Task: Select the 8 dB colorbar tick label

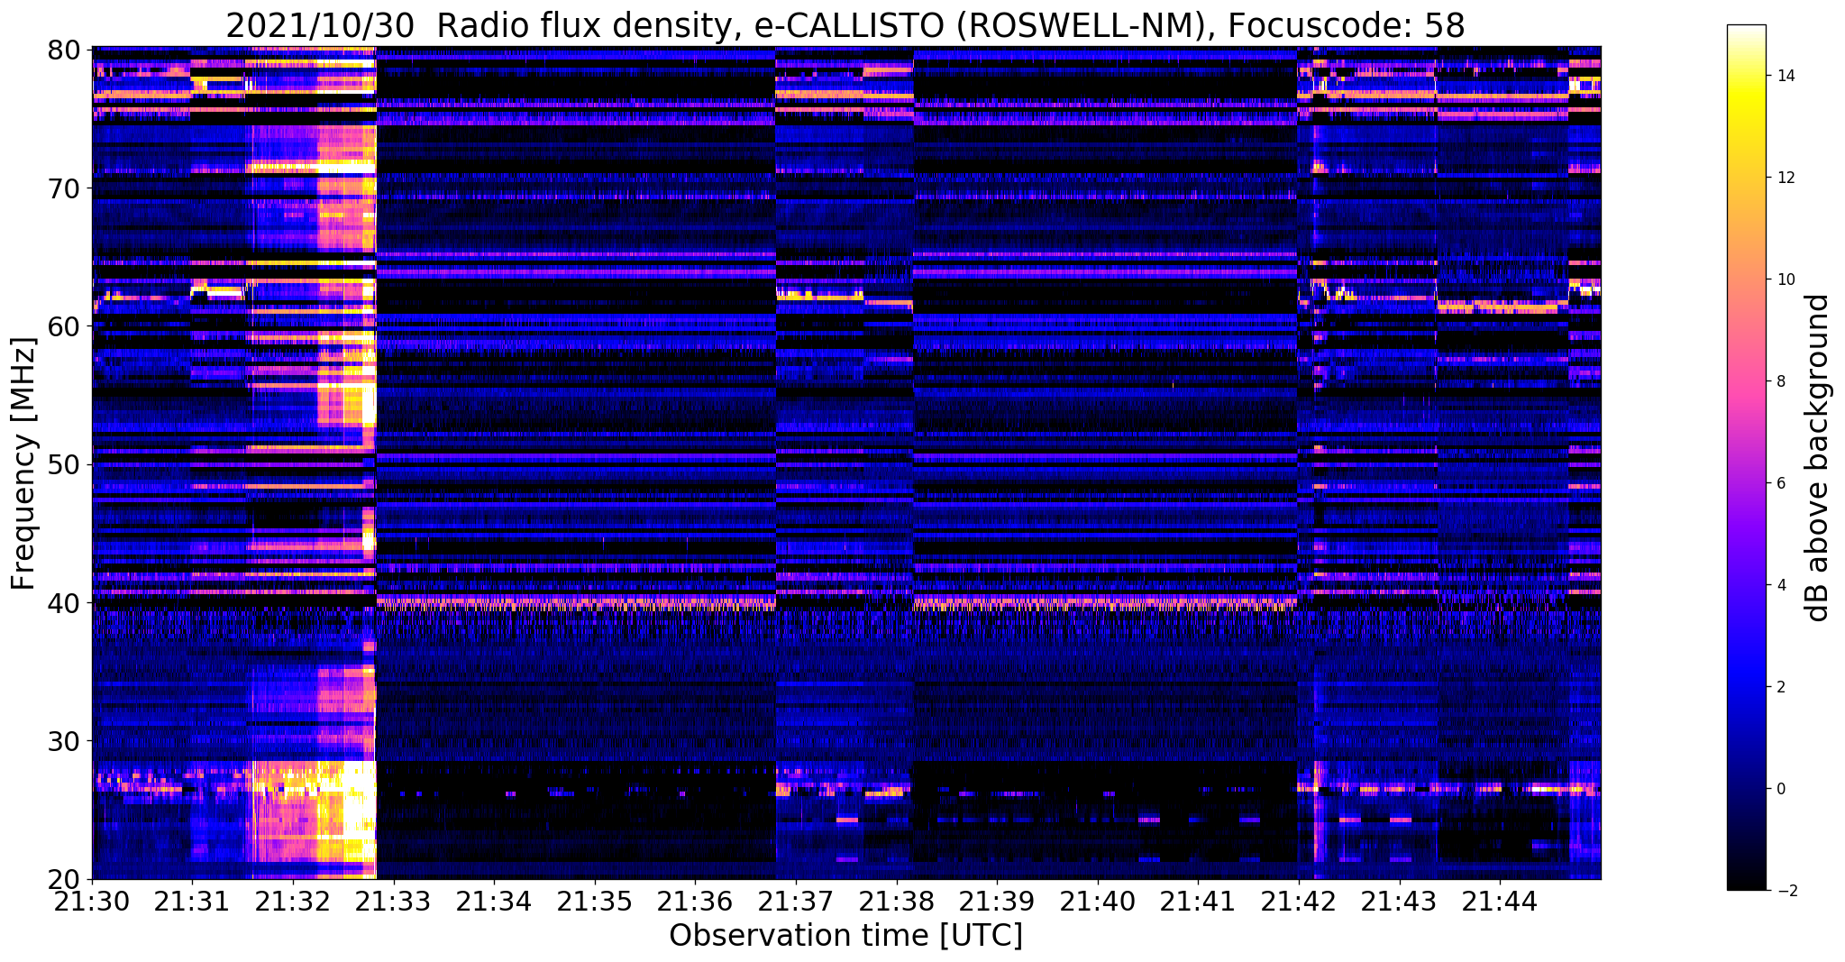Action: [x=1781, y=381]
